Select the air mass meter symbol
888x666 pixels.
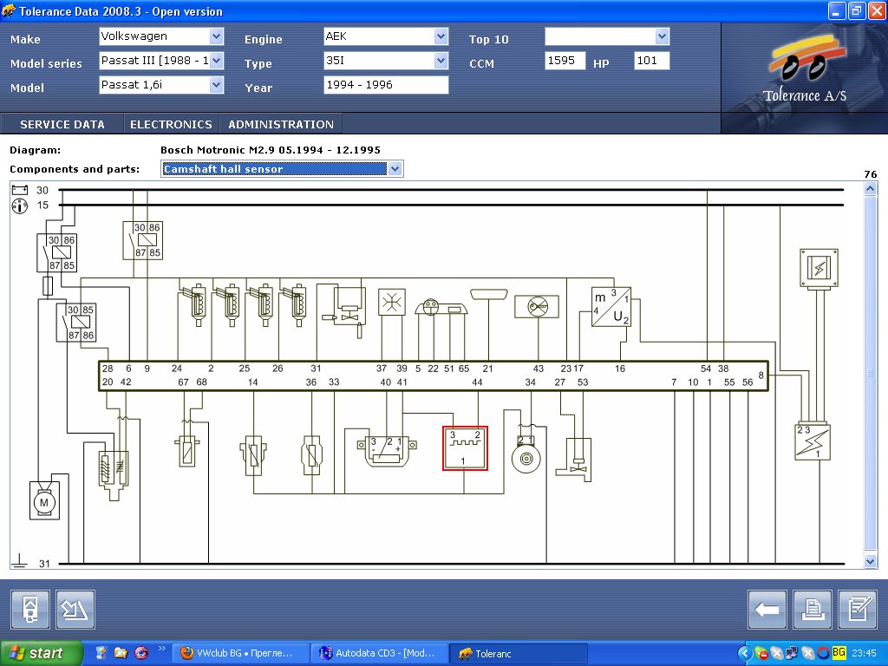click(x=611, y=307)
